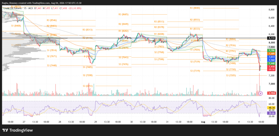
Task: Click the R3 (8513) pivot label
Action: coord(159,21)
